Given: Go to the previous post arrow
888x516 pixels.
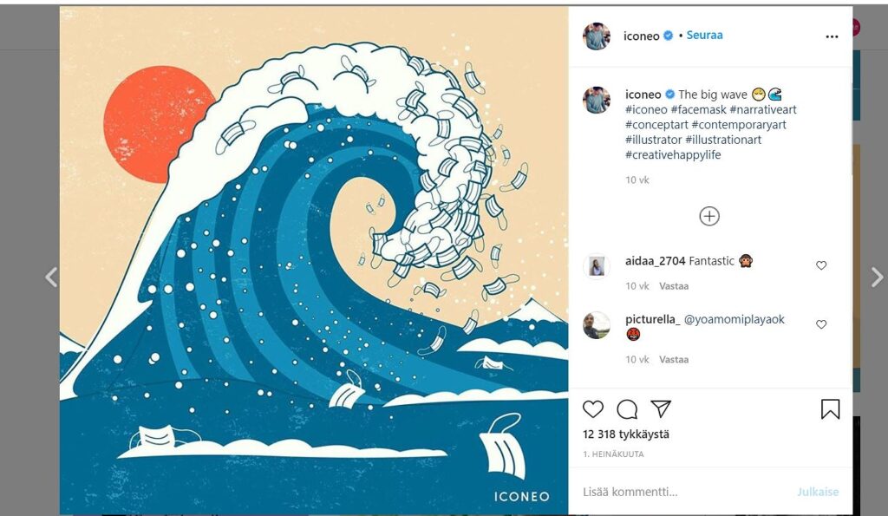Looking at the screenshot, I should tap(51, 278).
